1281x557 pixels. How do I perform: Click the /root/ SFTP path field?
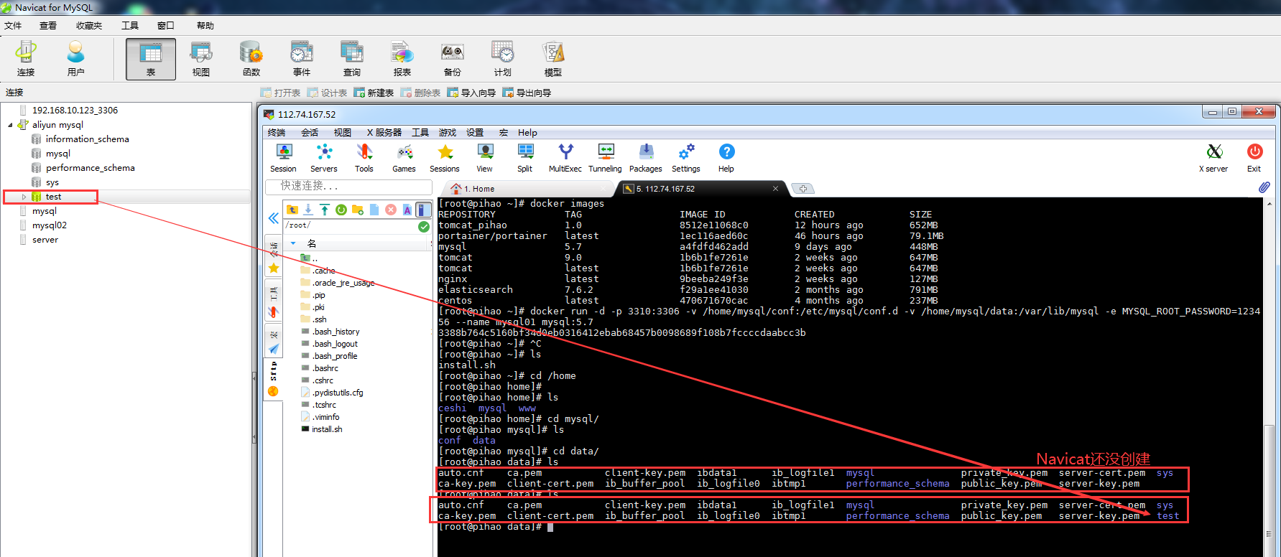(x=350, y=226)
